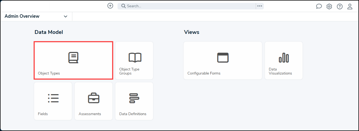Viewport: 359px width, 131px height.
Task: Click the help question mark icon
Action: (340, 6)
